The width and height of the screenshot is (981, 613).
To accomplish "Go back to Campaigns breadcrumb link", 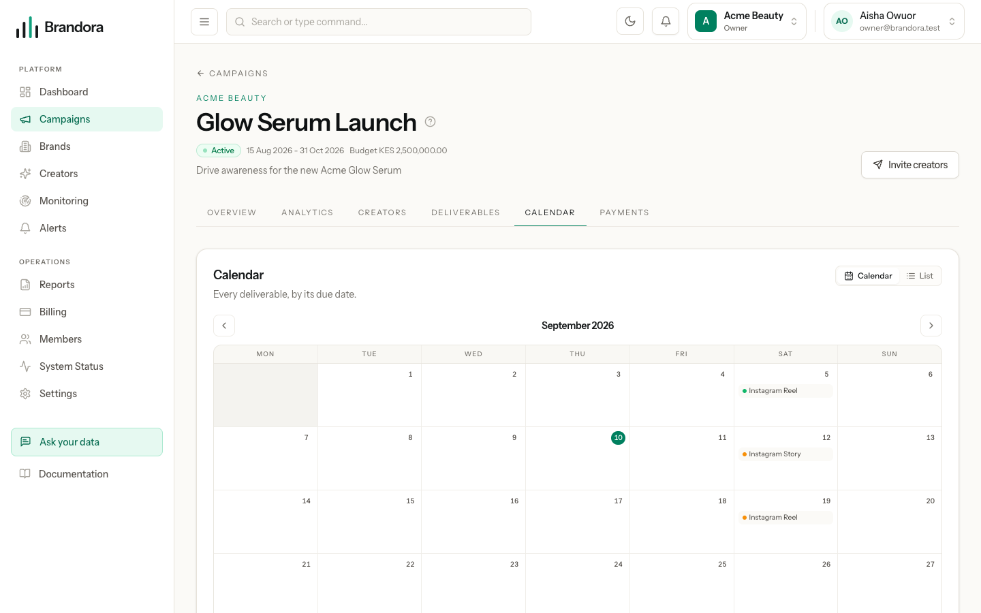I will (232, 74).
